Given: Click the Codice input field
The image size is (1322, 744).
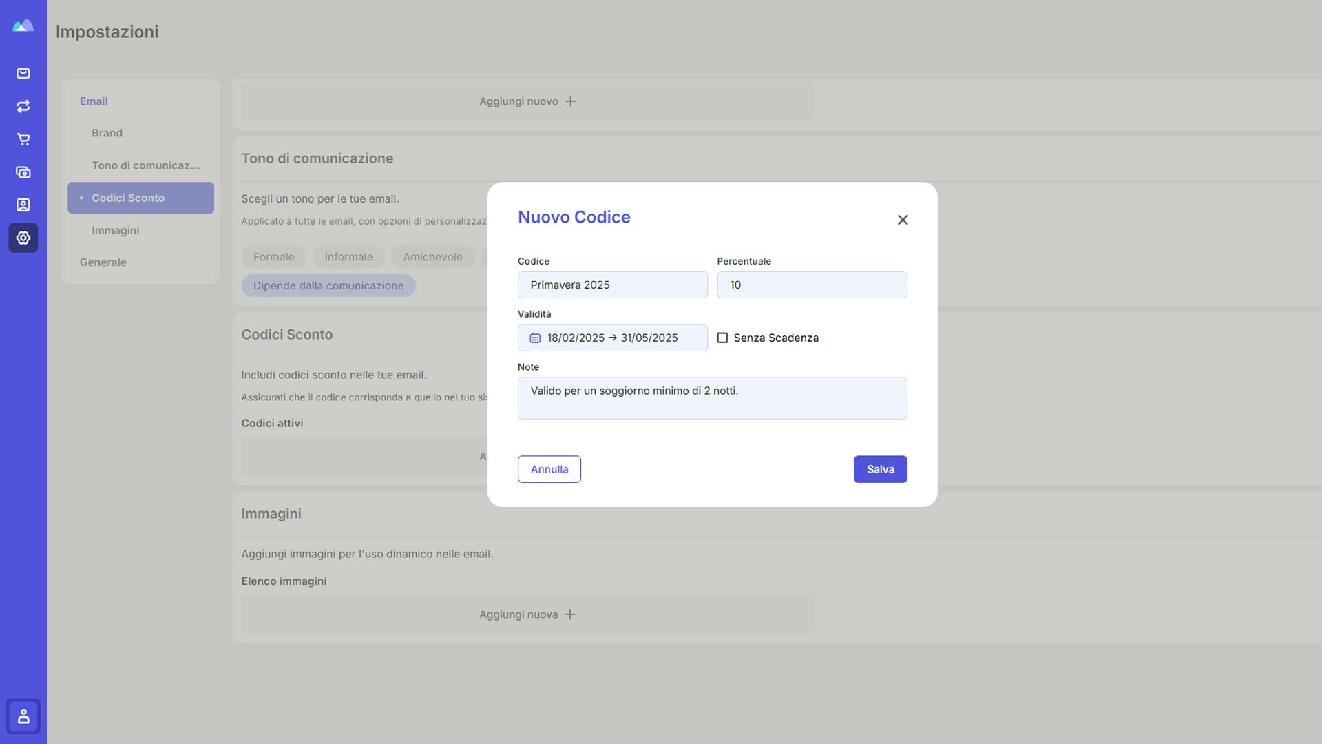Looking at the screenshot, I should 613,285.
